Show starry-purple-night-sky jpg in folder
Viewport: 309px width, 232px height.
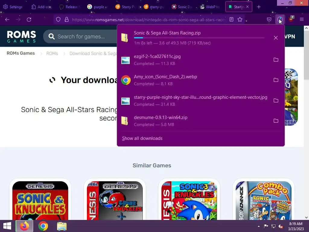coord(276,100)
